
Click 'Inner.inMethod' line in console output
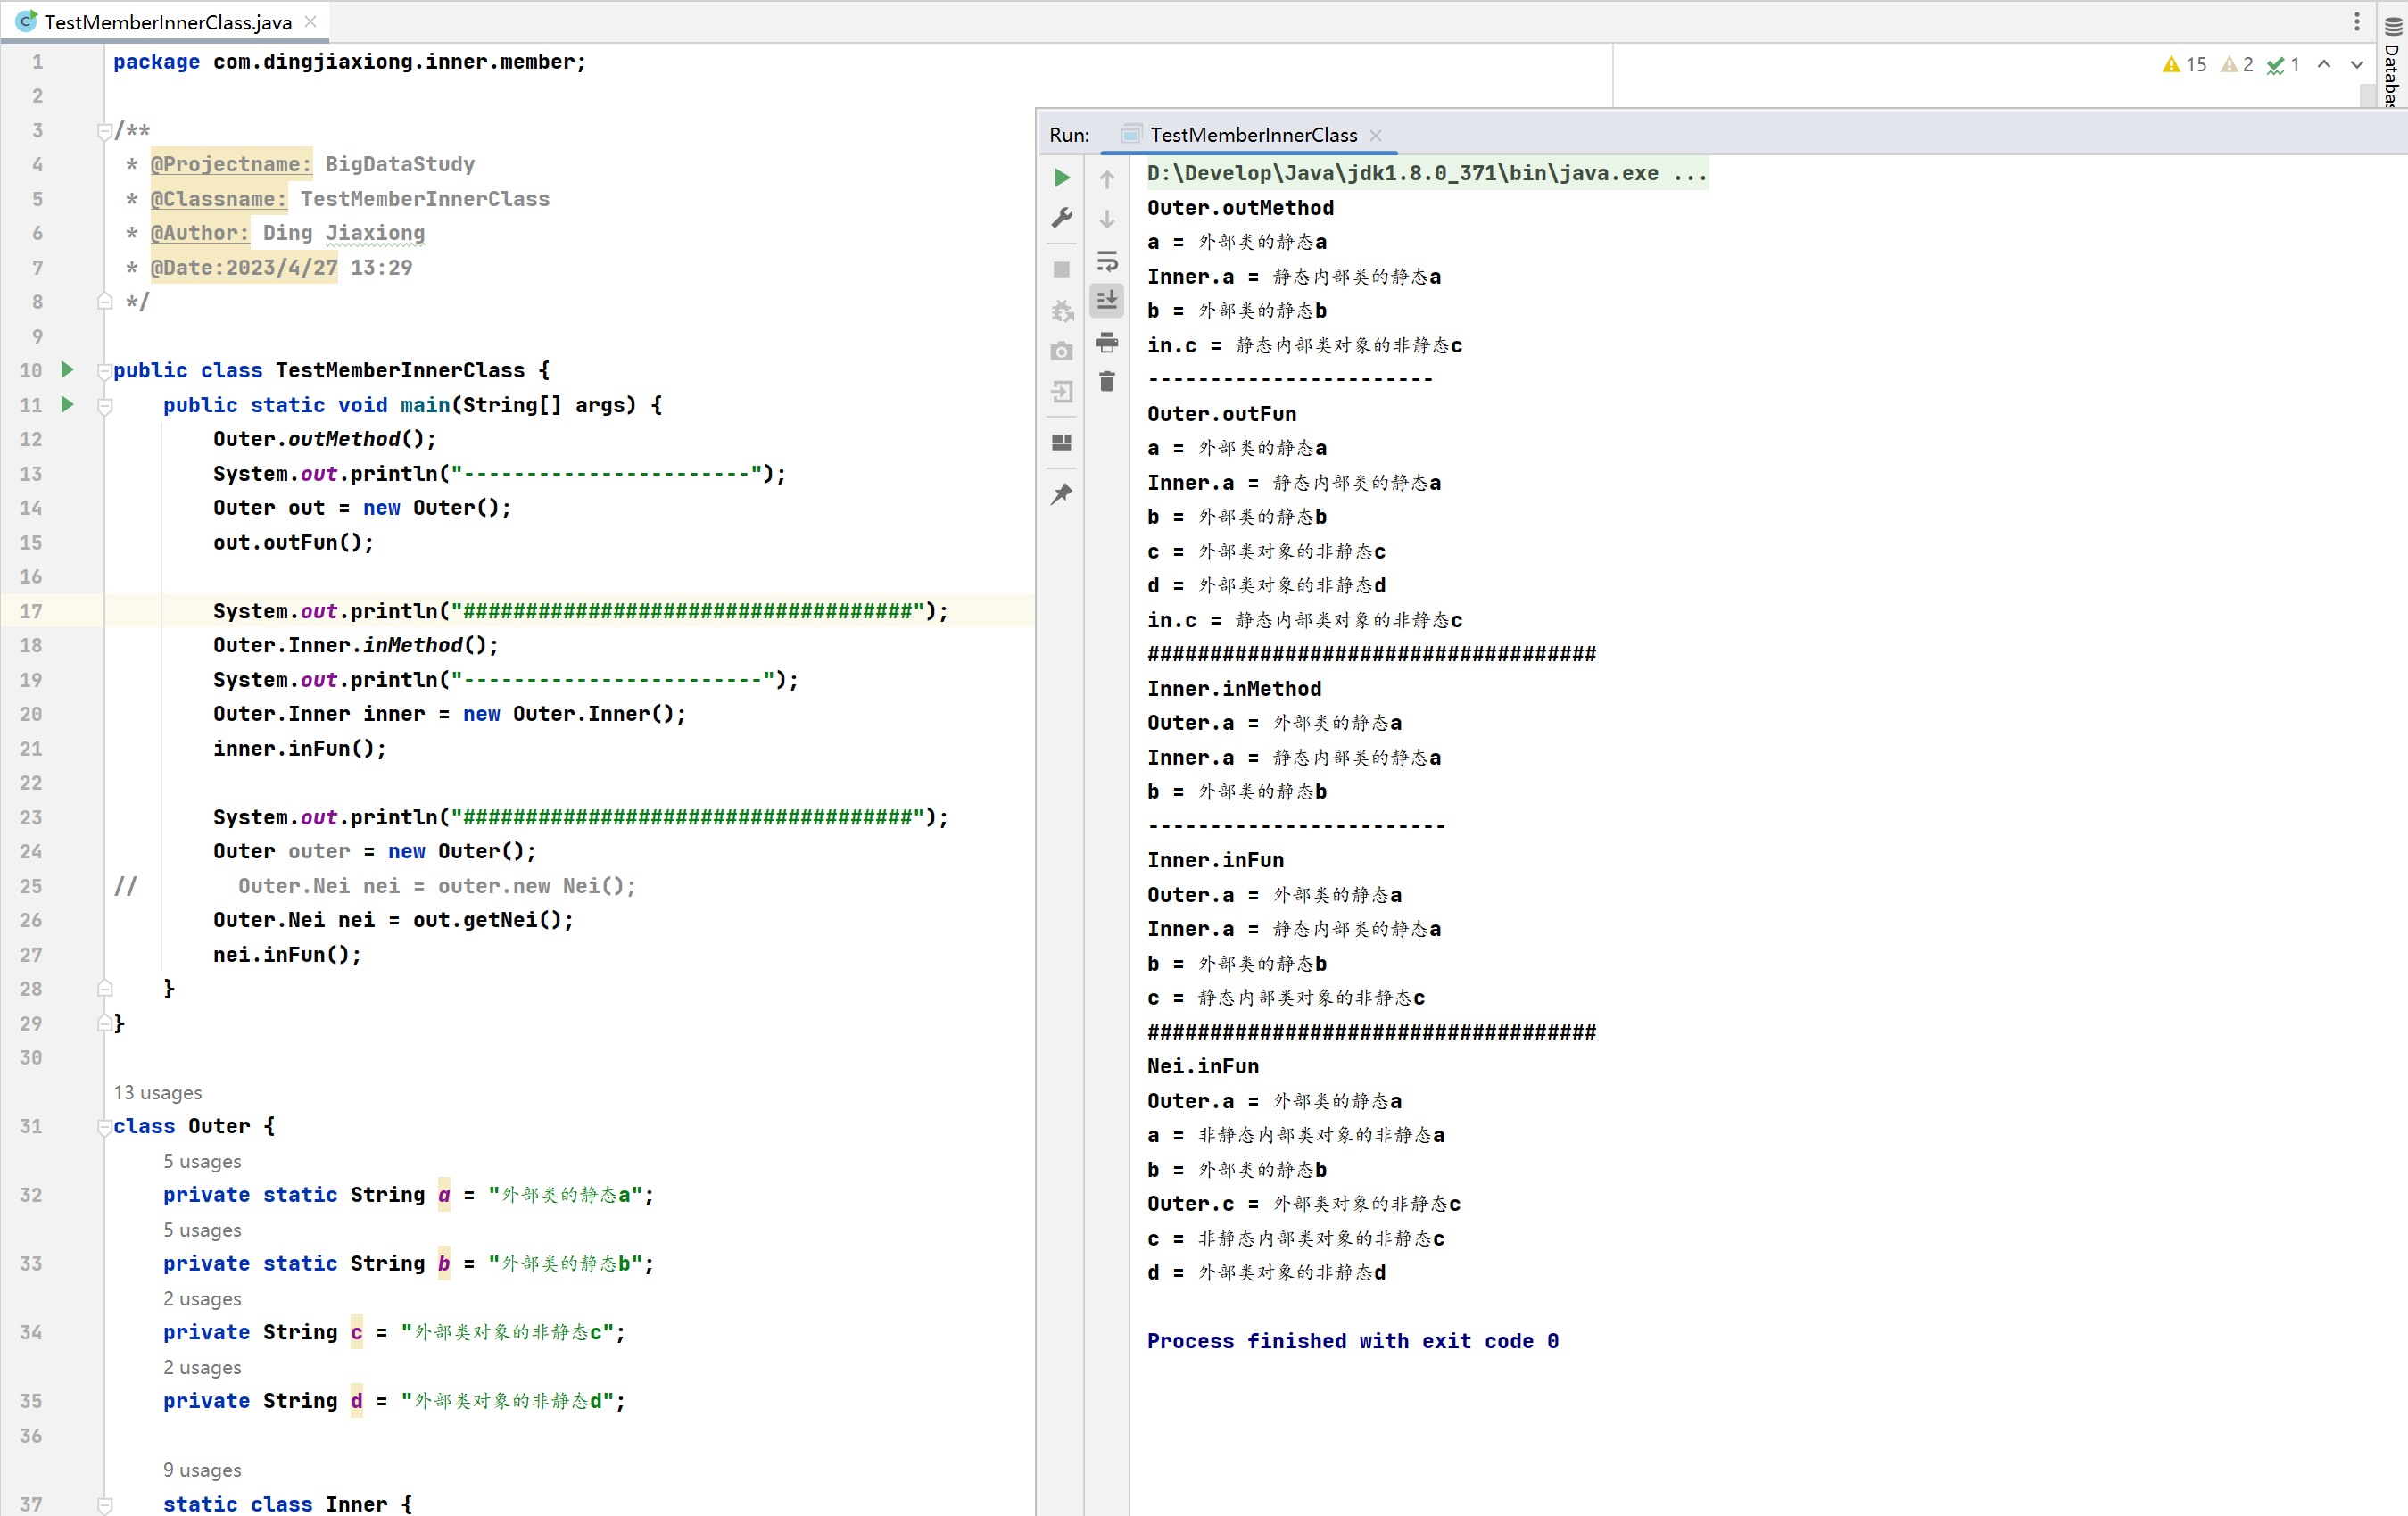pyautogui.click(x=1234, y=689)
